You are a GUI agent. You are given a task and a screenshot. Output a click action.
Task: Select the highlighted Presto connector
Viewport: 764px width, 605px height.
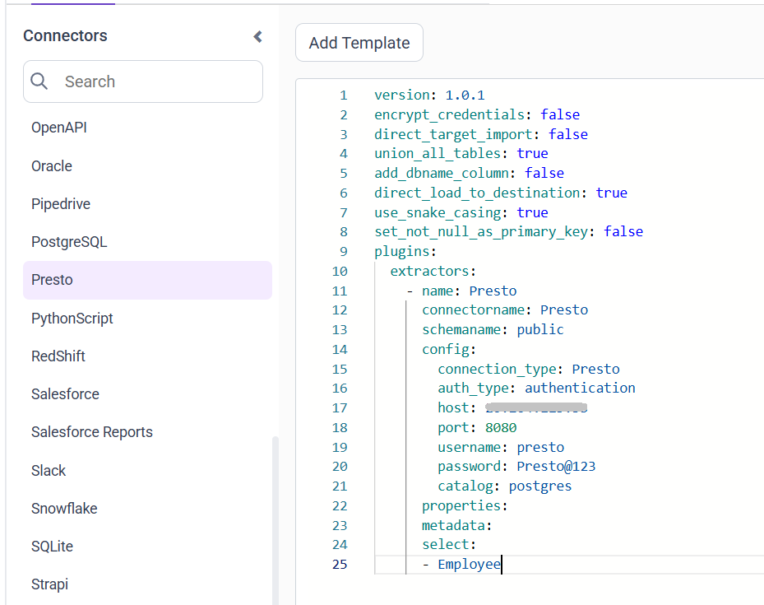point(147,280)
